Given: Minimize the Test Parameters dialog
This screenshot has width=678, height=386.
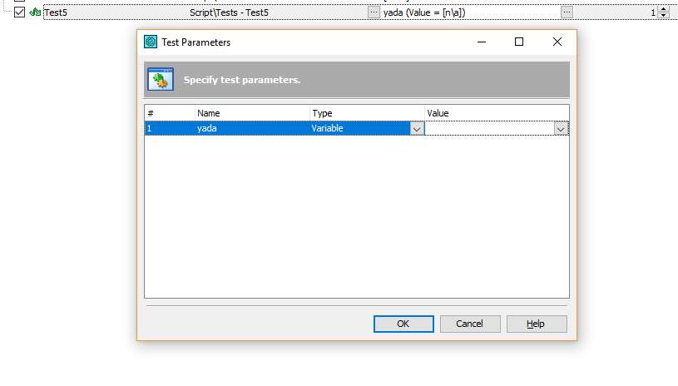Looking at the screenshot, I should click(x=482, y=42).
